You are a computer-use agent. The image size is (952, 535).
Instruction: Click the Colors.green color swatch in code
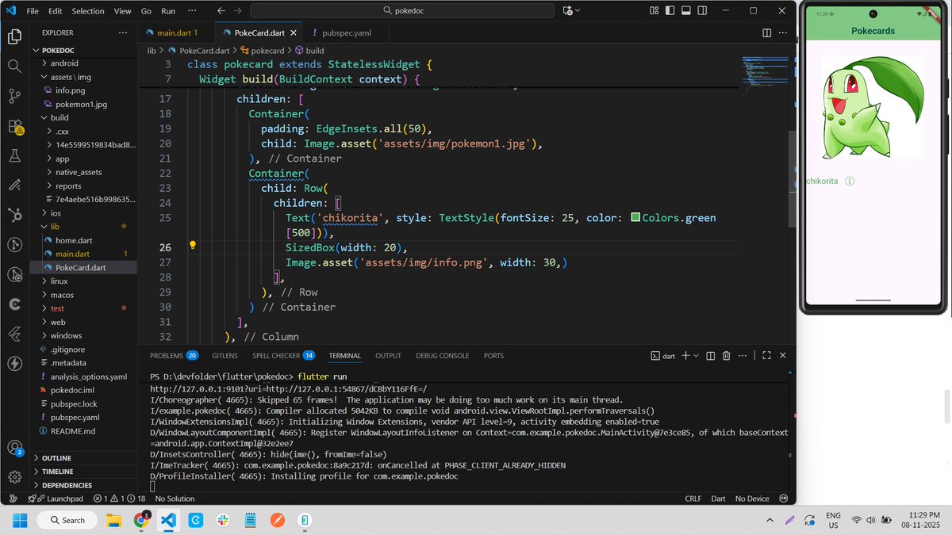(x=635, y=217)
